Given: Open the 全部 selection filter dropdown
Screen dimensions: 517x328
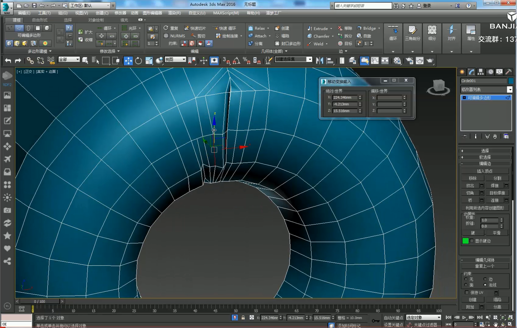Looking at the screenshot, I should pyautogui.click(x=69, y=60).
